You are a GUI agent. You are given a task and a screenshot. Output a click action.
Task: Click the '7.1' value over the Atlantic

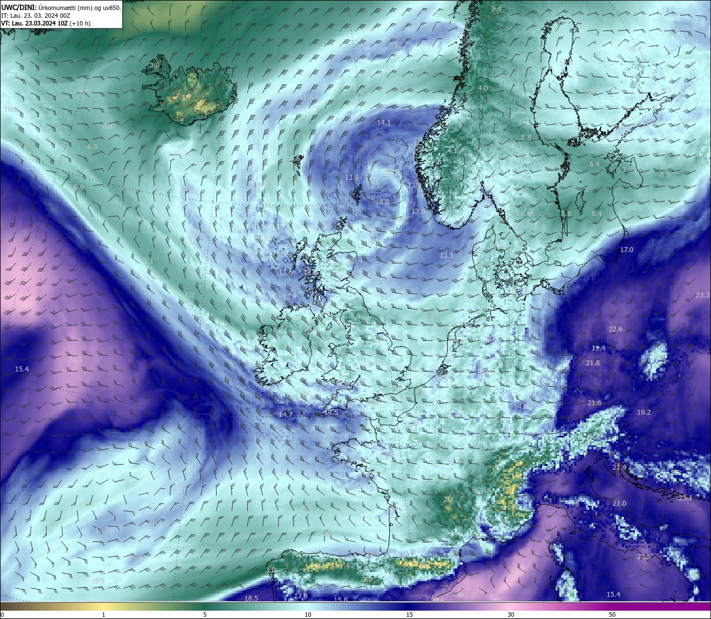click(x=148, y=260)
